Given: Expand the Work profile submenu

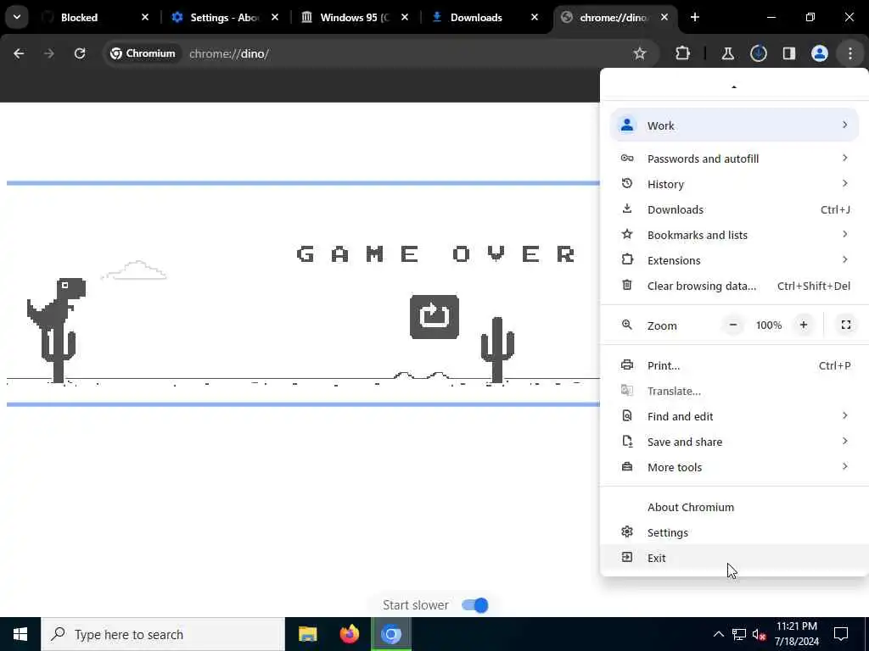Looking at the screenshot, I should [734, 125].
